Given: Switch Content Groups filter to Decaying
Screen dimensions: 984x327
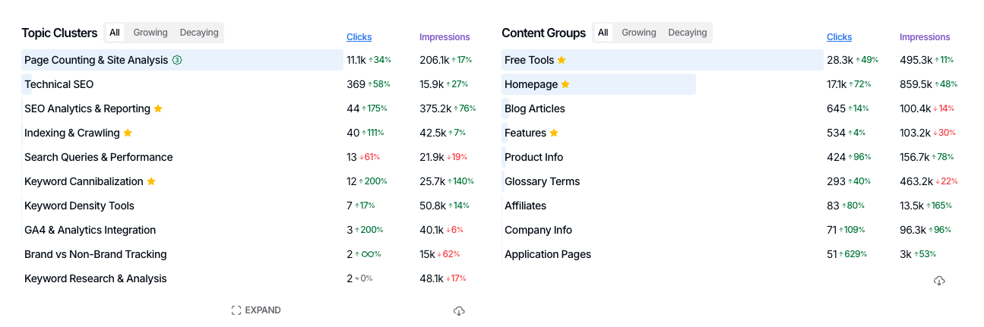Looking at the screenshot, I should (688, 33).
